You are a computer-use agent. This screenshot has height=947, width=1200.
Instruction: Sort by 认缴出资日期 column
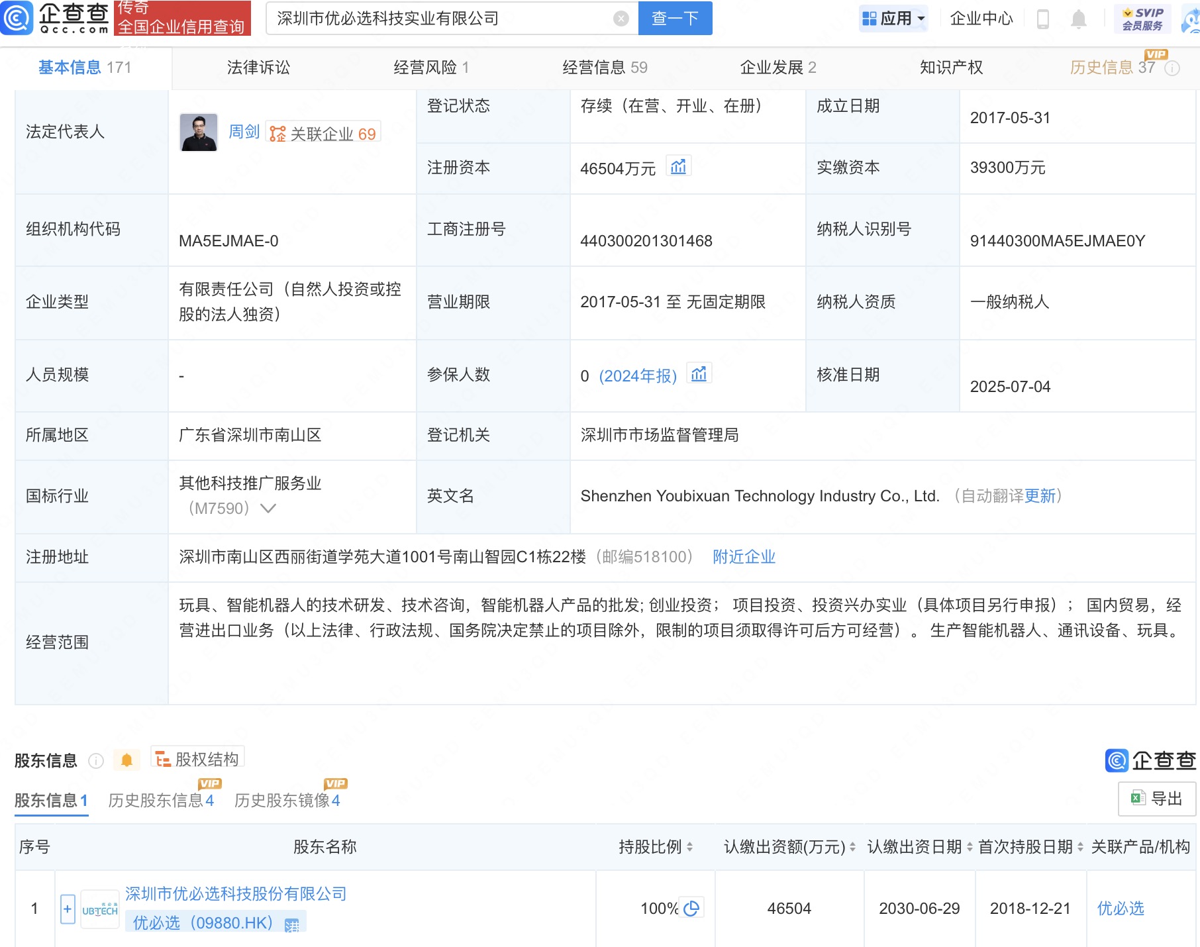click(x=970, y=846)
